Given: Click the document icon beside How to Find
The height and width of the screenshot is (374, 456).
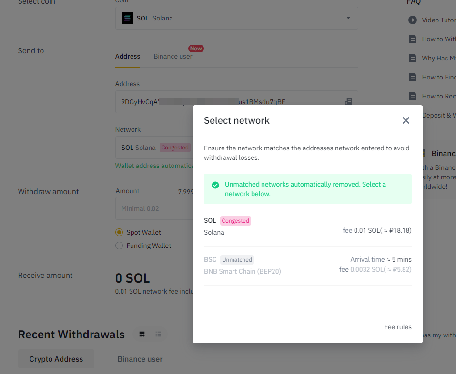Looking at the screenshot, I should click(x=412, y=77).
